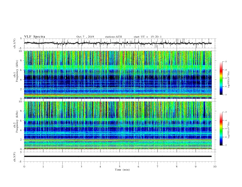Click the "-7" tick on ch.1 color bar
The height and width of the screenshot is (187, 242).
tap(225, 95)
